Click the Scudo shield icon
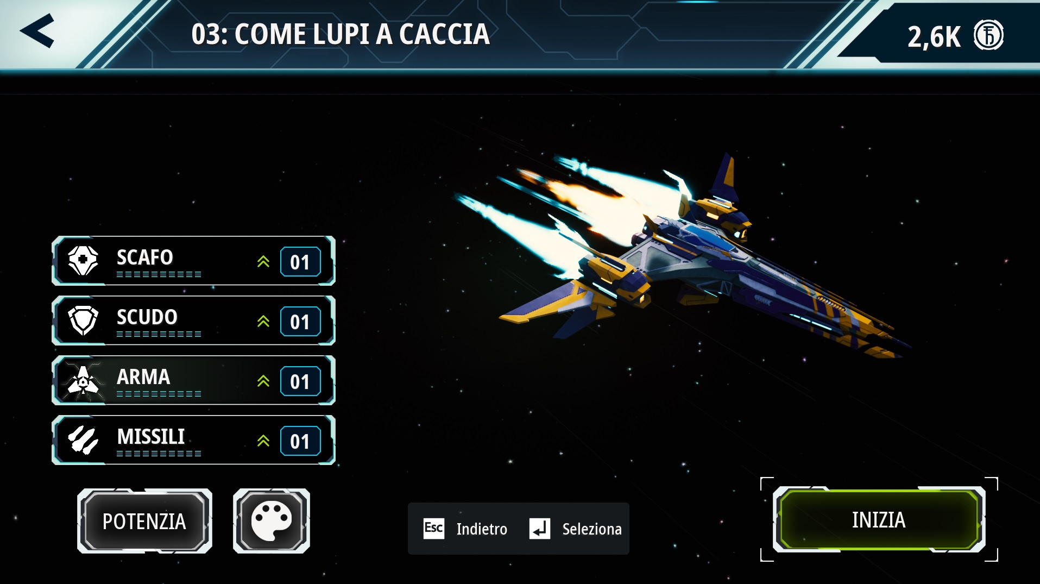The image size is (1040, 584). [83, 320]
